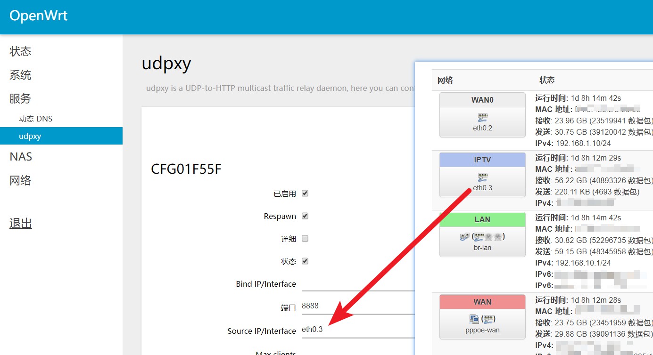Click the 端口 field showing 8888
The image size is (653, 355).
358,306
